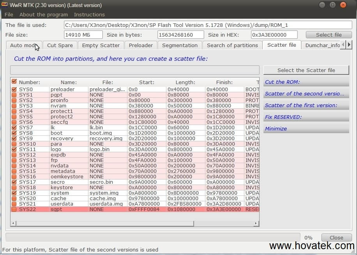This screenshot has width=357, height=255.
Task: Click the Cut the ROM button
Action: 306,82
